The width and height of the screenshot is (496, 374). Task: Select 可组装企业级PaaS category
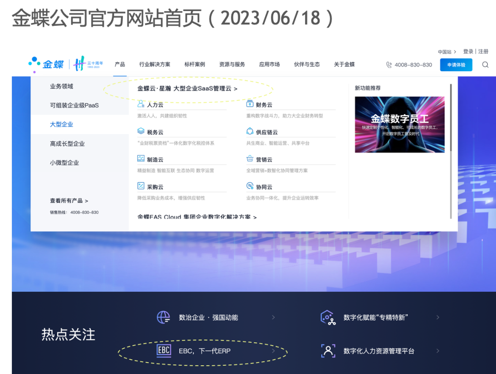click(x=74, y=105)
